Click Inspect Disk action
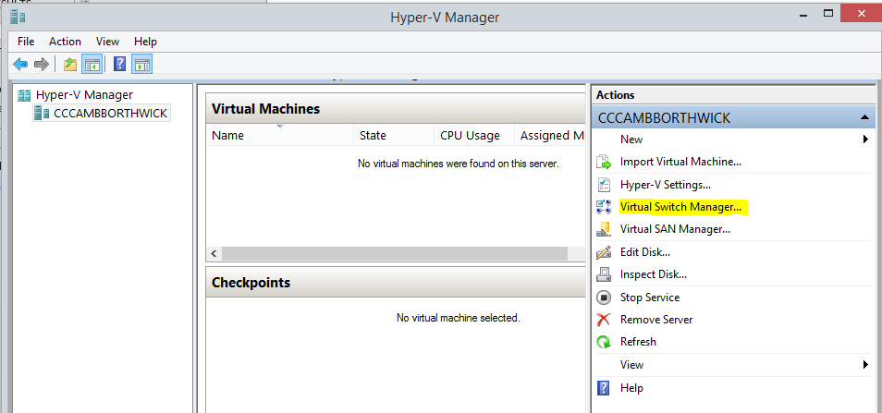 (653, 274)
